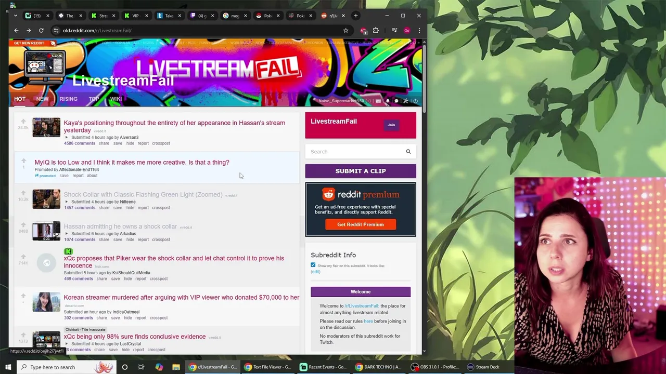Click the browser address bar URL
The image size is (666, 374).
tap(97, 30)
